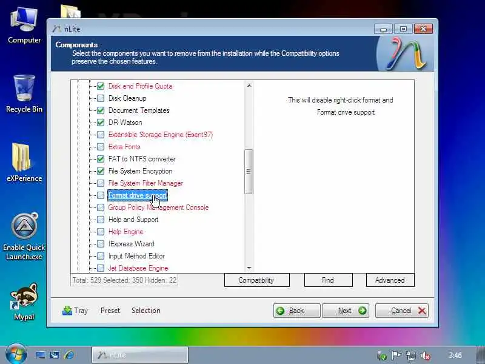
Task: Click the green shield tray icon
Action: click(x=383, y=356)
